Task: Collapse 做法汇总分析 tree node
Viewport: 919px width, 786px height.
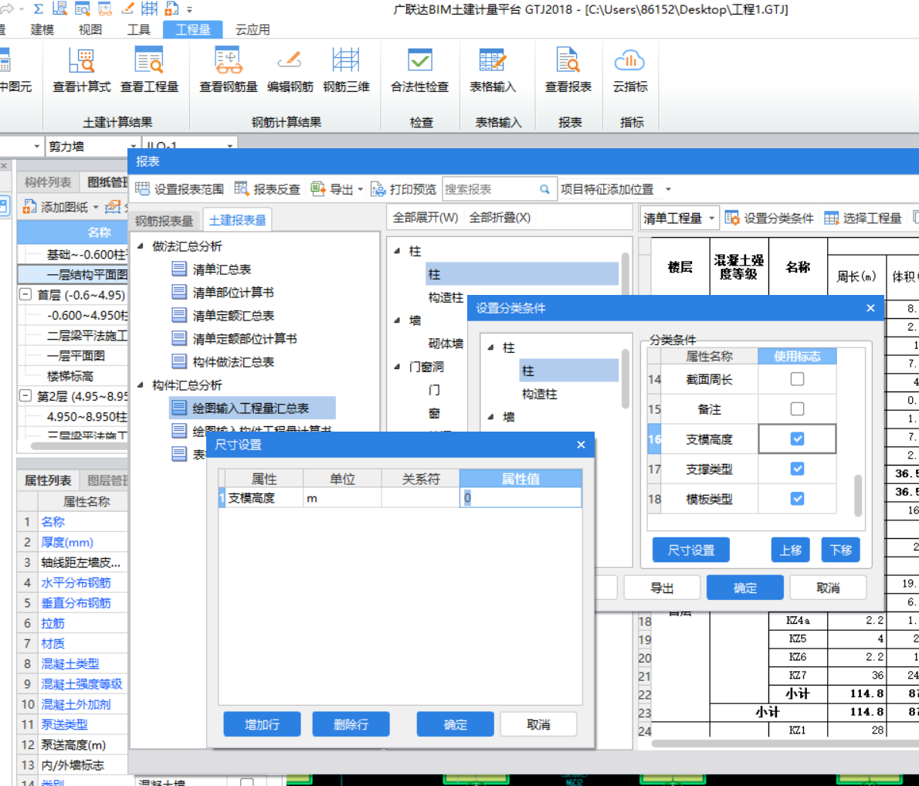Action: point(141,246)
